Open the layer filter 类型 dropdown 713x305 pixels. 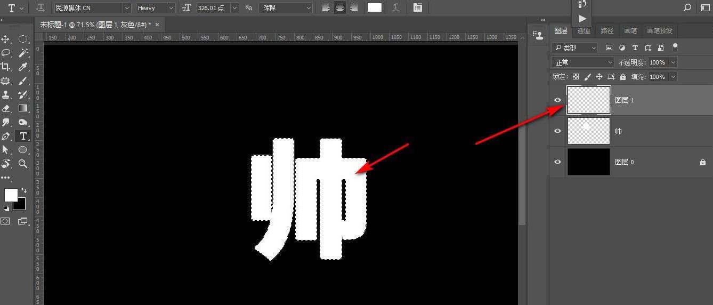574,48
